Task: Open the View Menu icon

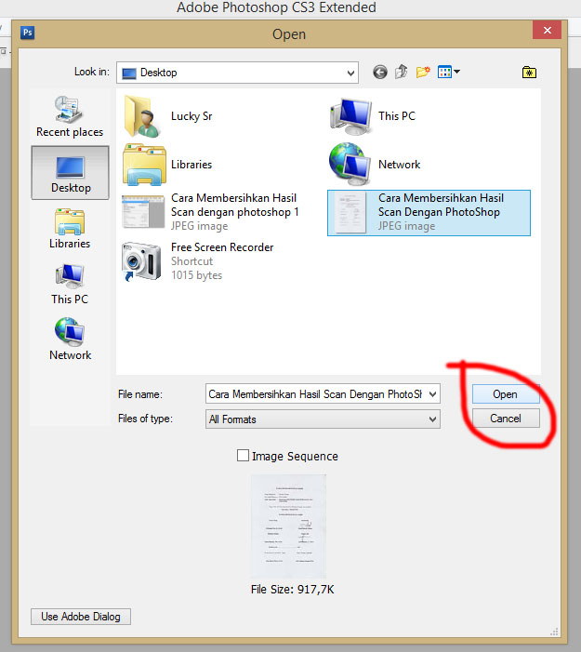Action: pyautogui.click(x=448, y=72)
